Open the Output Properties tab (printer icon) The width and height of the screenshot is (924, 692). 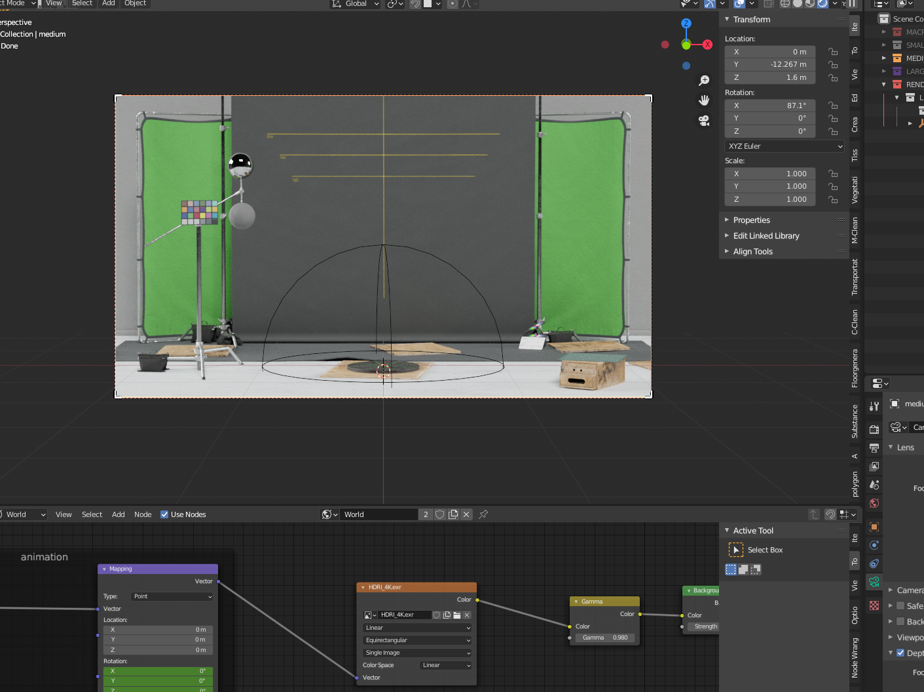pyautogui.click(x=874, y=448)
